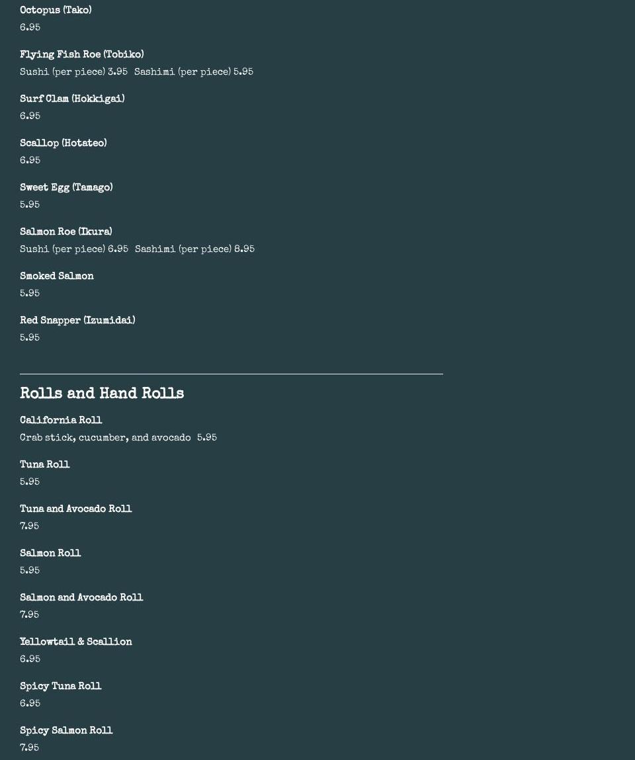
Task: Click the California Roll ingredients description
Action: [105, 438]
